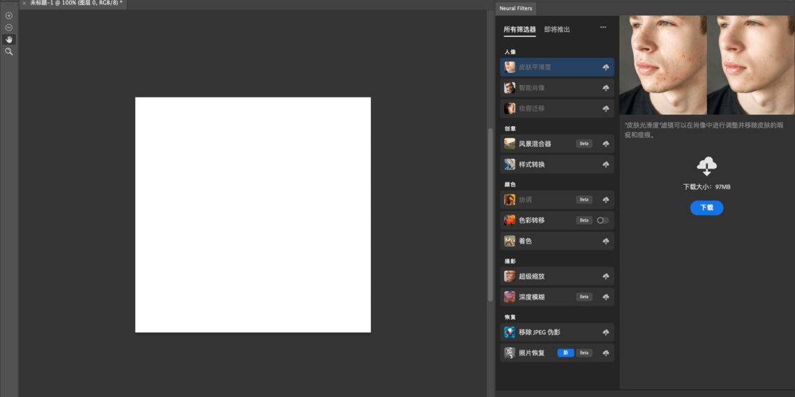This screenshot has width=795, height=397.
Task: Click the 移除 JPEG 伪影 thumbnail icon
Action: [510, 333]
